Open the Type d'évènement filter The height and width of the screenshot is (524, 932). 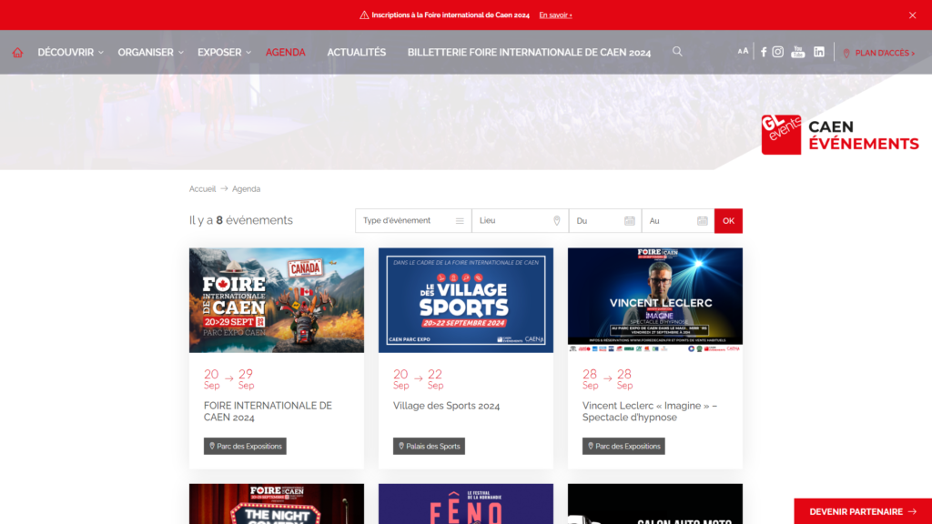414,221
